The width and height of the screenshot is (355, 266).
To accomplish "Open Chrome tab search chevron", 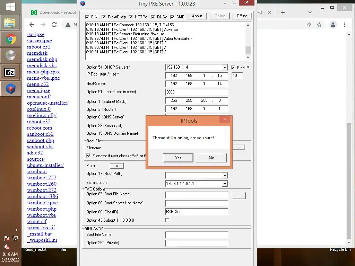I will tap(310, 12).
